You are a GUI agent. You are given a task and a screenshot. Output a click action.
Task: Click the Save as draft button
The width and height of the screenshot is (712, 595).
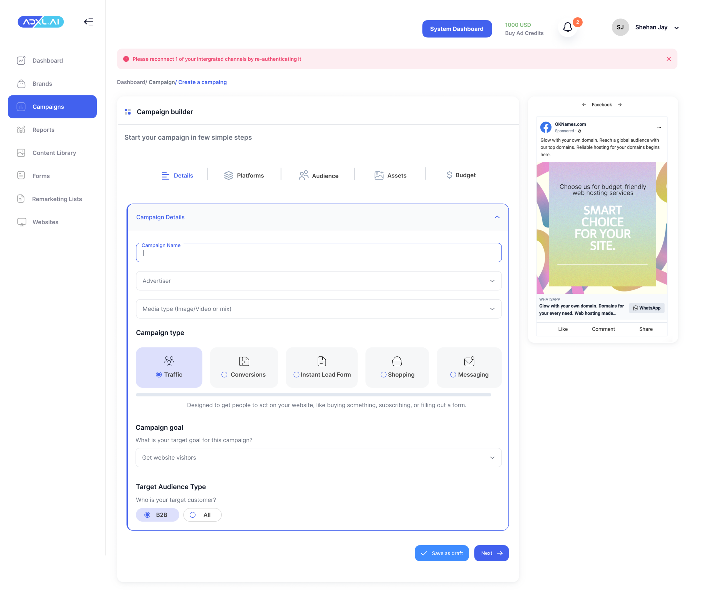click(x=441, y=553)
